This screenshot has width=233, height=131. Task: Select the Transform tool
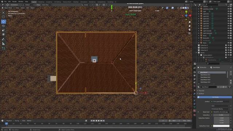click(x=3, y=35)
